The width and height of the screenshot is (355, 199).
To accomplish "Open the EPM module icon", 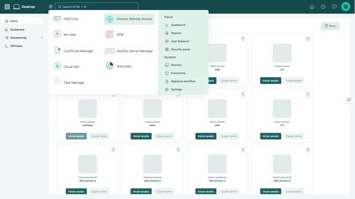I will tap(110, 34).
